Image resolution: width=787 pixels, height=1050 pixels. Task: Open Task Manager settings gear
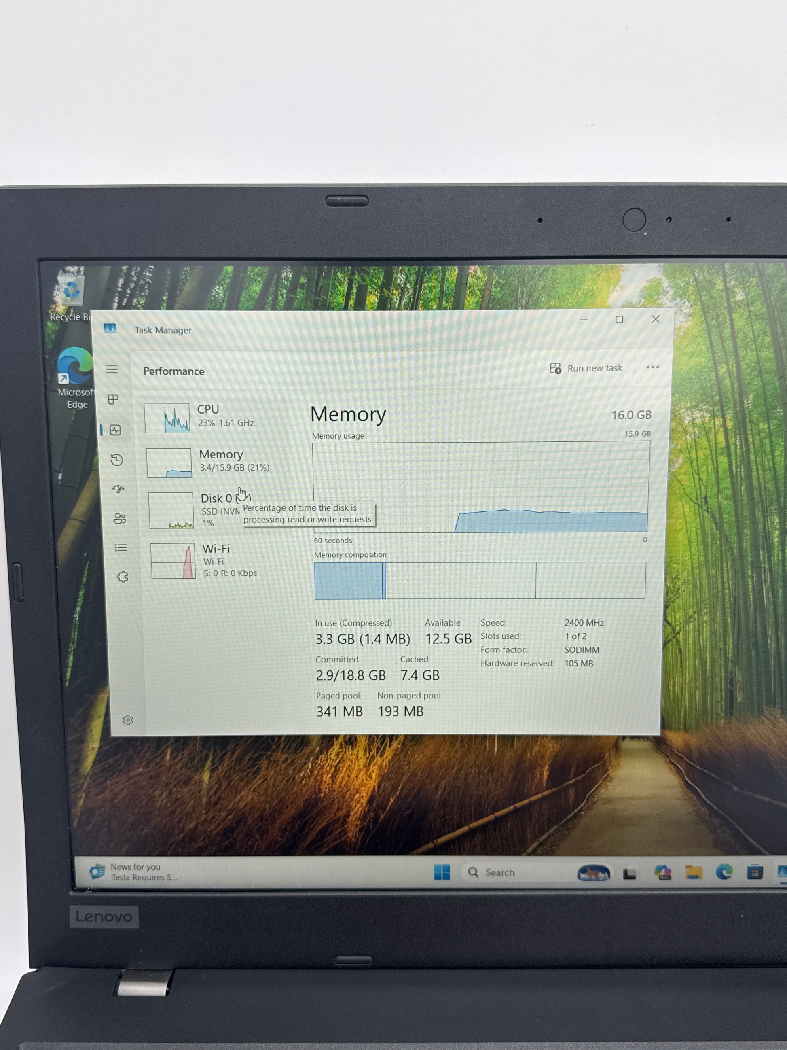pos(128,720)
